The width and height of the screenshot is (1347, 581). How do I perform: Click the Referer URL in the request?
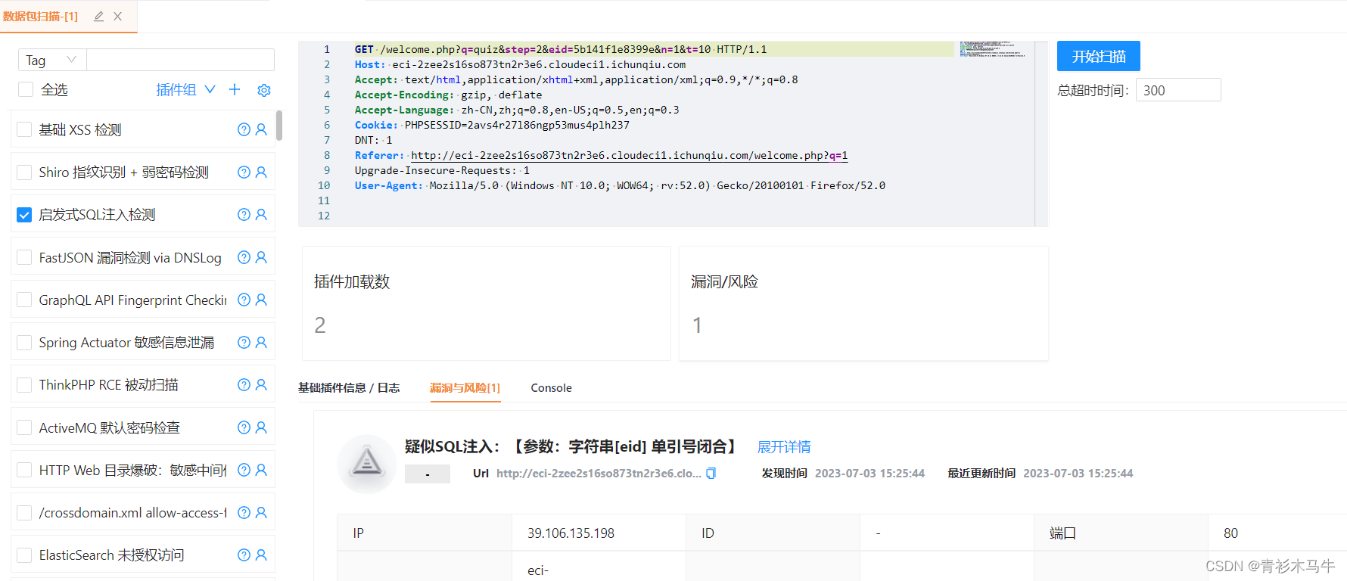629,155
